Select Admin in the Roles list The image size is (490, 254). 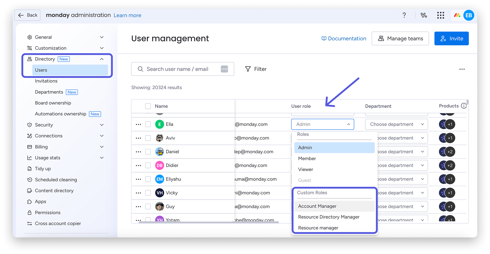[334, 148]
